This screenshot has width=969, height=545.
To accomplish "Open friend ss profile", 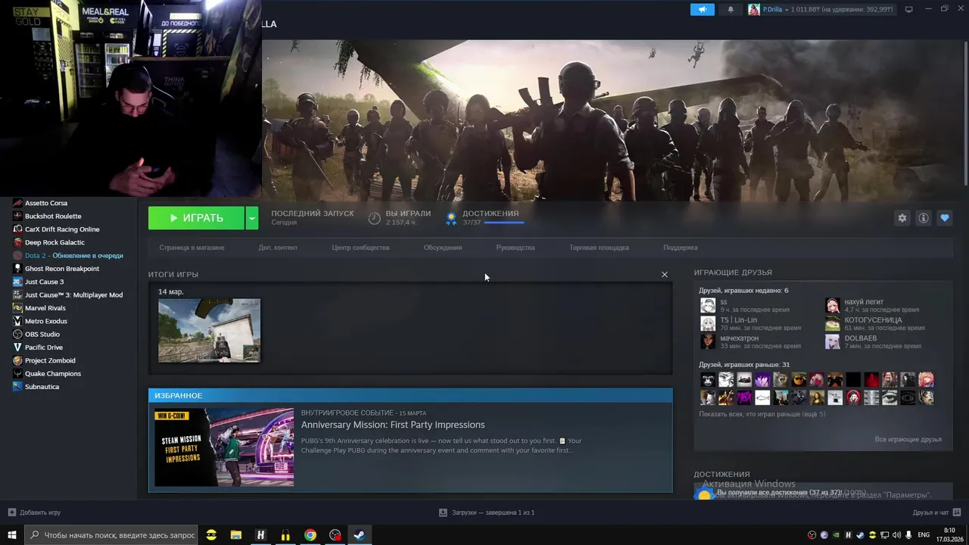I will coord(723,302).
